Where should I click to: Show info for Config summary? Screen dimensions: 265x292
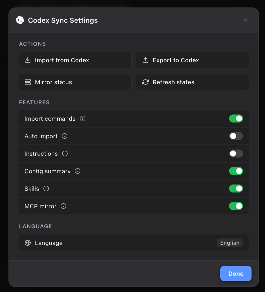(x=78, y=171)
